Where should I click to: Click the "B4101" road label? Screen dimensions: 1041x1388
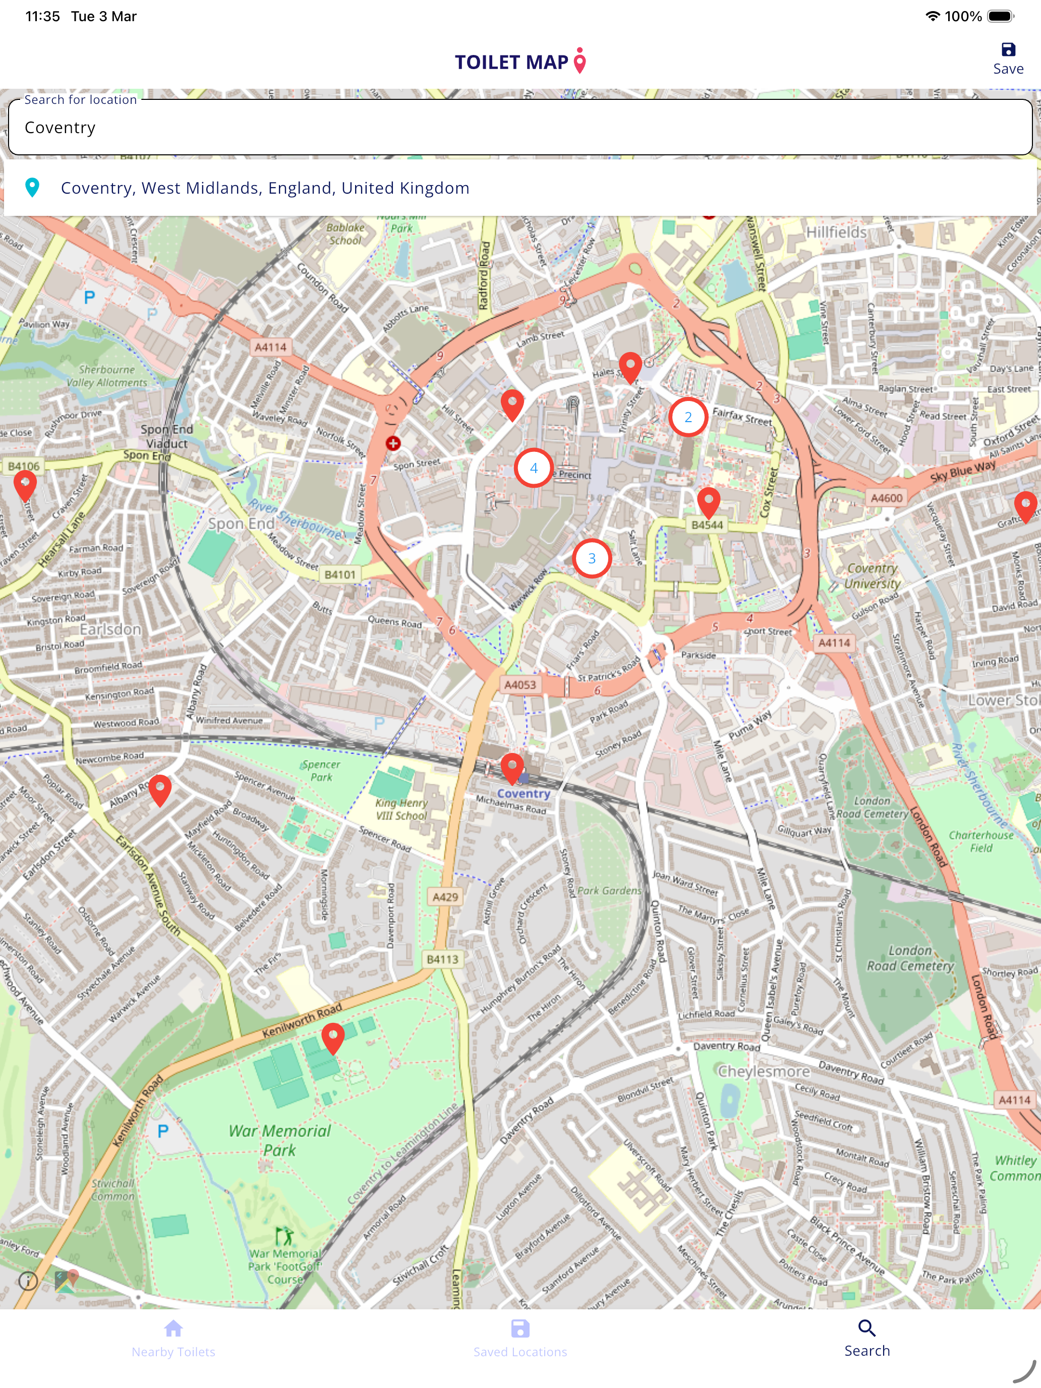339,574
